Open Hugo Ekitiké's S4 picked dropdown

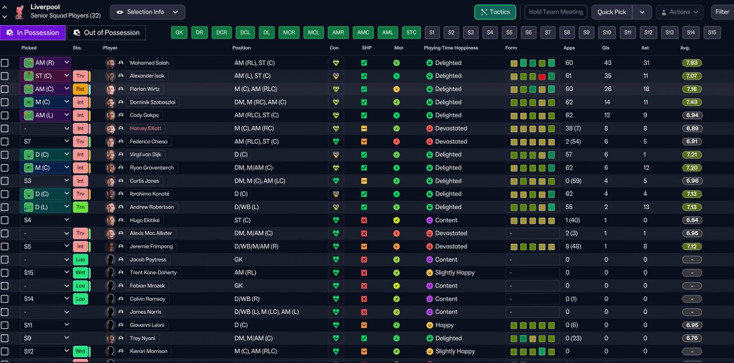click(45, 220)
